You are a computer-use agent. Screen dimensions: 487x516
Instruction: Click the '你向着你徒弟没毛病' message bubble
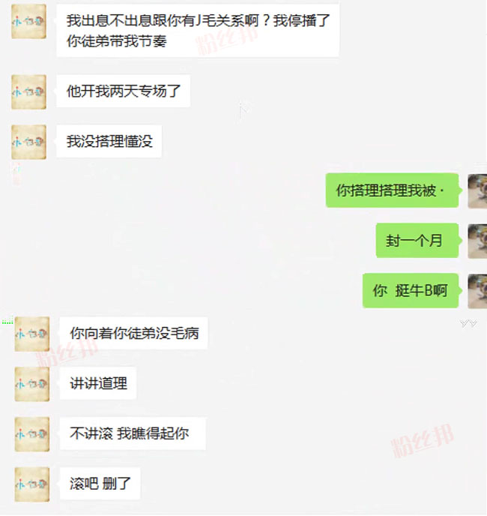(133, 333)
